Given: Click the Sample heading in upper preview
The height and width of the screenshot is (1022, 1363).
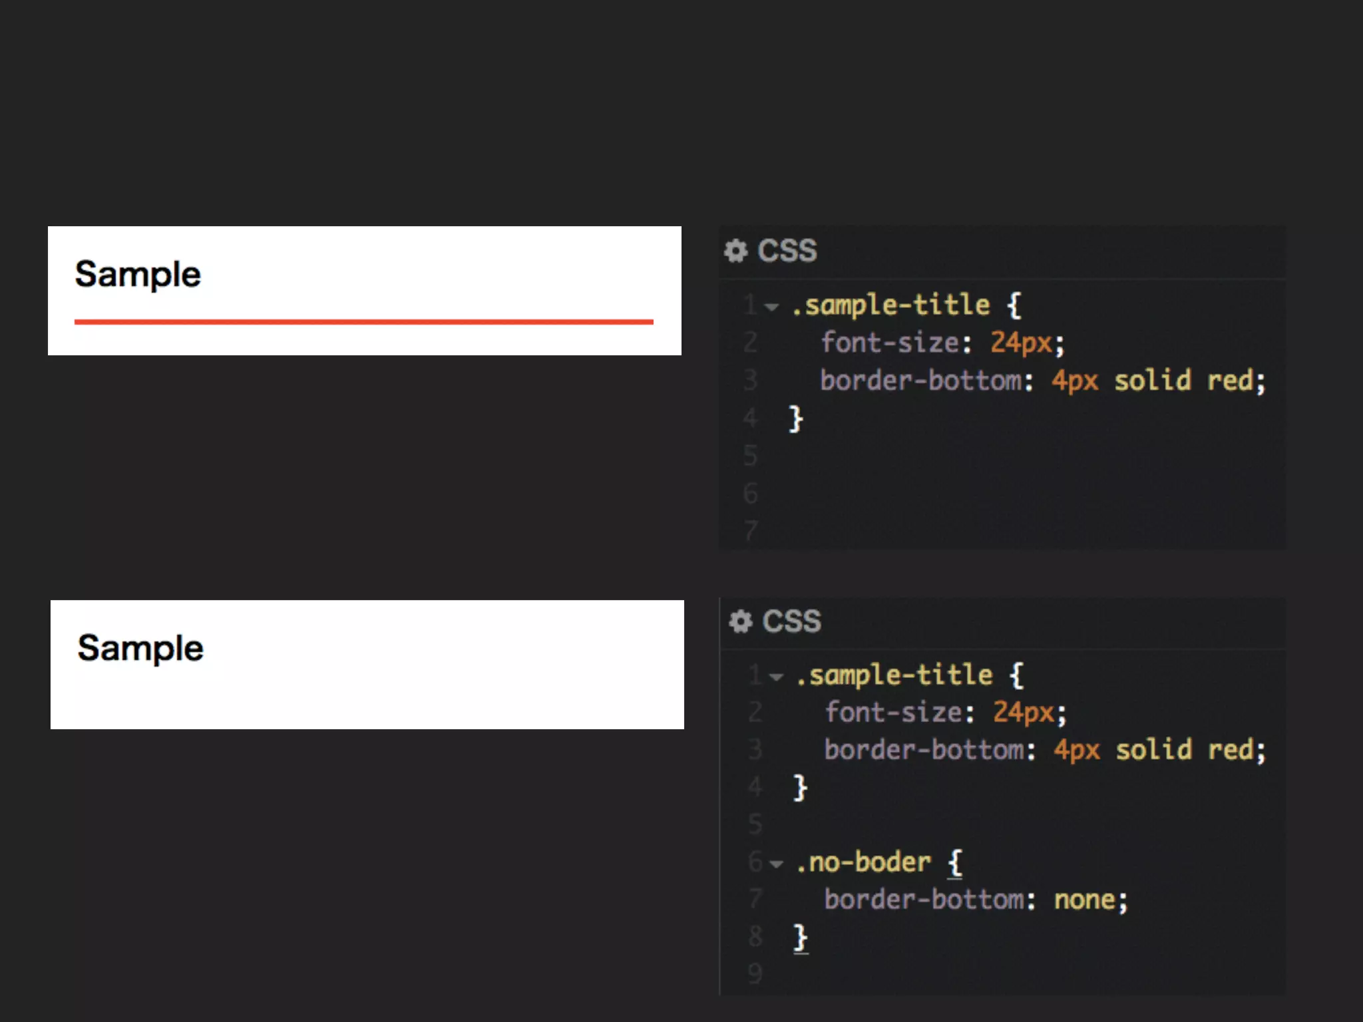Looking at the screenshot, I should pyautogui.click(x=138, y=274).
